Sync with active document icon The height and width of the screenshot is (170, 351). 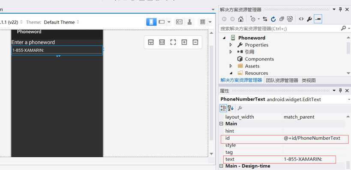pyautogui.click(x=265, y=19)
